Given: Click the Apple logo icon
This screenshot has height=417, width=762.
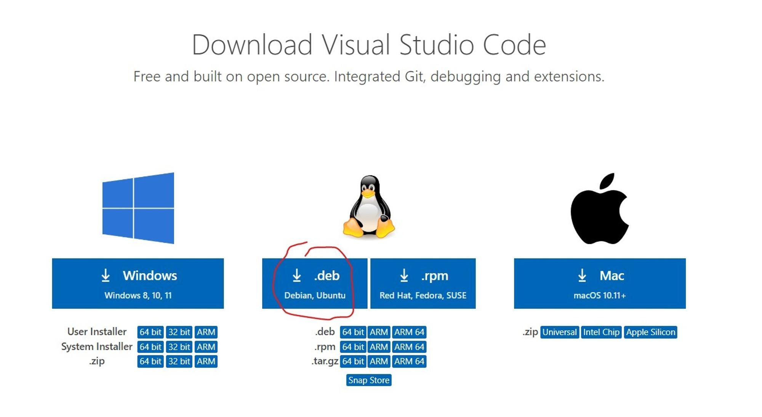Looking at the screenshot, I should [x=600, y=208].
